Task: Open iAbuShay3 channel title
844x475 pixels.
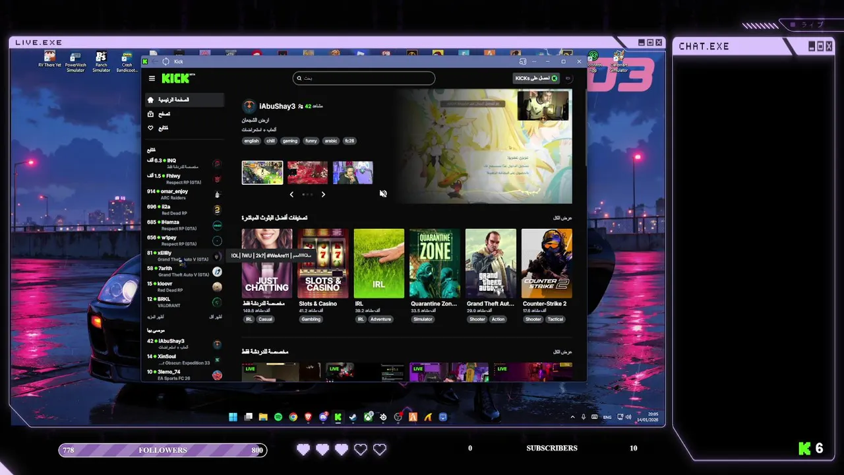Action: [277, 106]
